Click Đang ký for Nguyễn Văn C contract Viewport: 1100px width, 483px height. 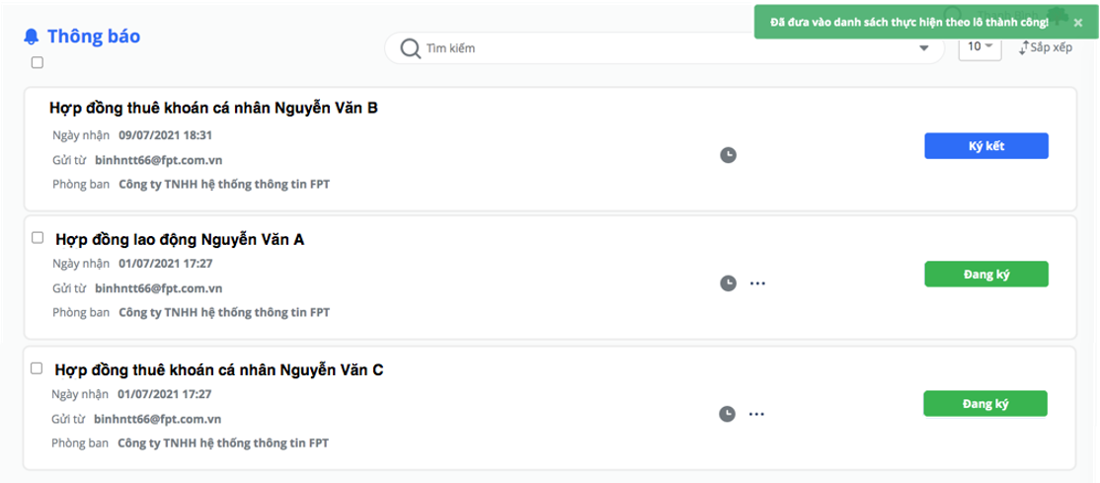click(984, 404)
